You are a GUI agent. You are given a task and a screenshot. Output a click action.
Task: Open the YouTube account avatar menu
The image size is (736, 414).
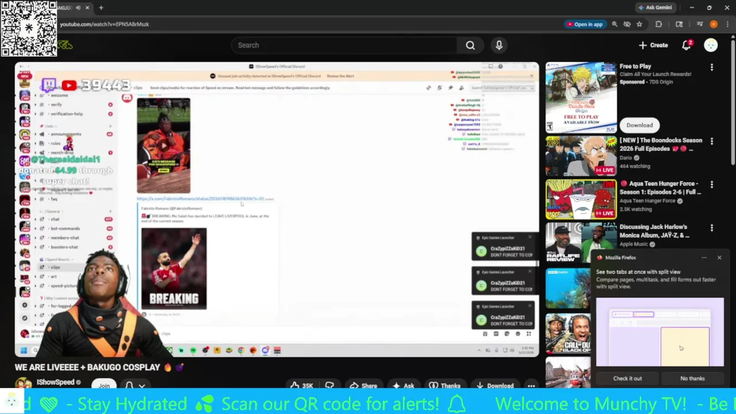(x=711, y=45)
